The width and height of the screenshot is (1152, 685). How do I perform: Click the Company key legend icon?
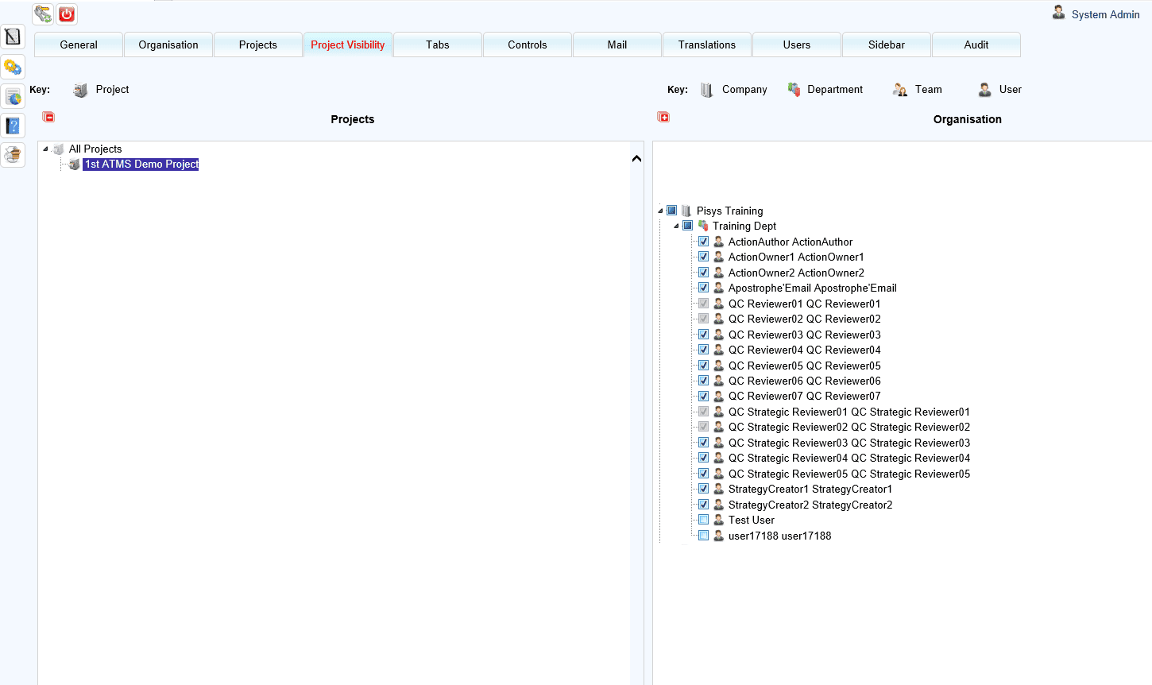pyautogui.click(x=706, y=90)
